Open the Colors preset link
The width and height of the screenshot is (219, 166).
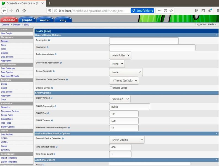4,146
